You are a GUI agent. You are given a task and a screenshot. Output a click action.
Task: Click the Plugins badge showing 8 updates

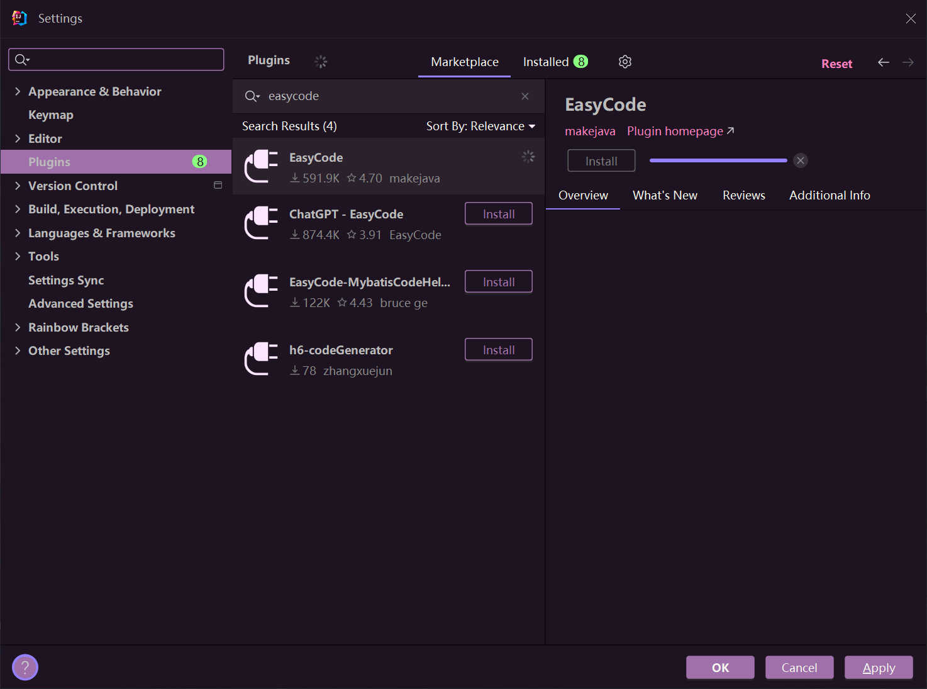click(200, 162)
